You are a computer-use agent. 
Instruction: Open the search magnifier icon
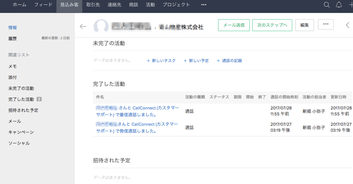(x=326, y=5)
